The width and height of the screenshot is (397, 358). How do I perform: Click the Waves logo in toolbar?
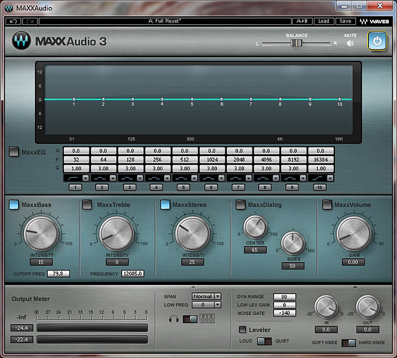click(374, 22)
